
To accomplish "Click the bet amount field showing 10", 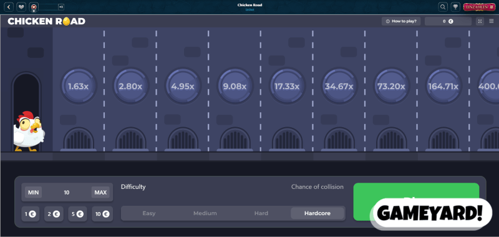I will tap(67, 193).
